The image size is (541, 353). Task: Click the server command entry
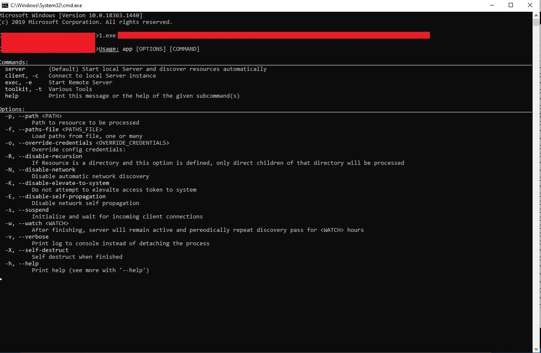(x=15, y=69)
